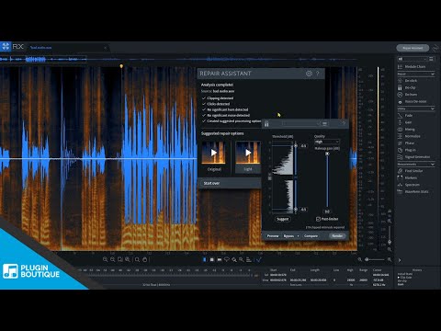Click the Start over button
The width and height of the screenshot is (441, 331).
click(x=211, y=183)
